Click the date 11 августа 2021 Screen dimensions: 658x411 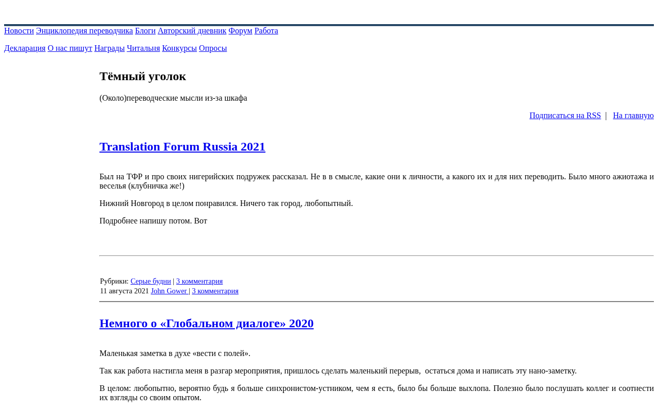coord(124,291)
